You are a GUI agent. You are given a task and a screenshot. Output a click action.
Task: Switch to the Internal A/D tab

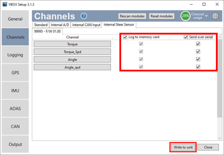coord(60,25)
